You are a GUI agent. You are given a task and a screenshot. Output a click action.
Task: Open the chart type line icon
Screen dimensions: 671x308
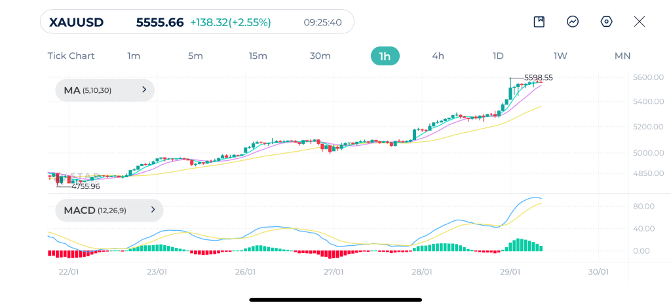[x=573, y=22]
